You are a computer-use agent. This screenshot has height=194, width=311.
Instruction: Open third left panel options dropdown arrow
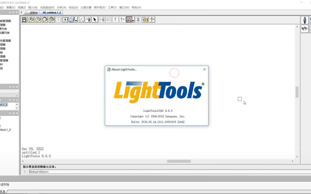10,100
